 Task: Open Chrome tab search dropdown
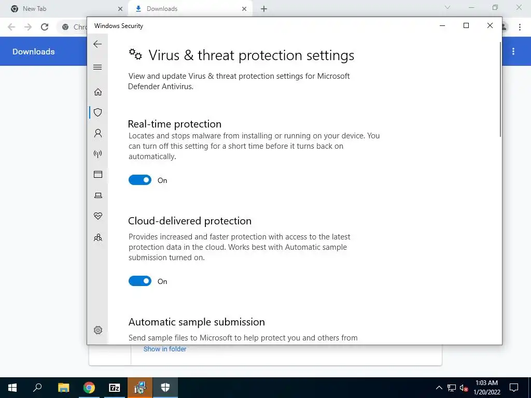pos(448,7)
